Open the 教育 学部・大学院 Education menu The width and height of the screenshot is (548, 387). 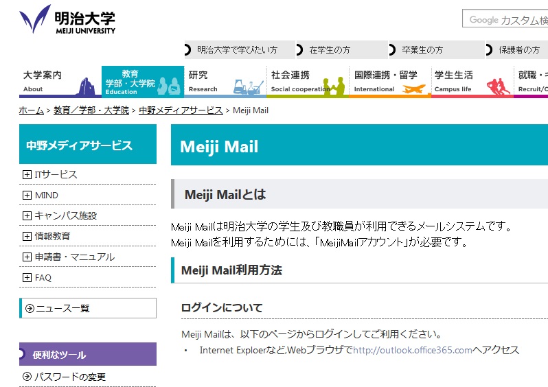(143, 82)
